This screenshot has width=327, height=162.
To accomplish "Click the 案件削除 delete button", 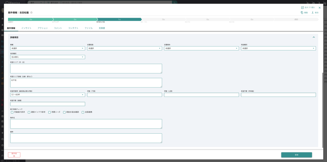I will point(14,155).
